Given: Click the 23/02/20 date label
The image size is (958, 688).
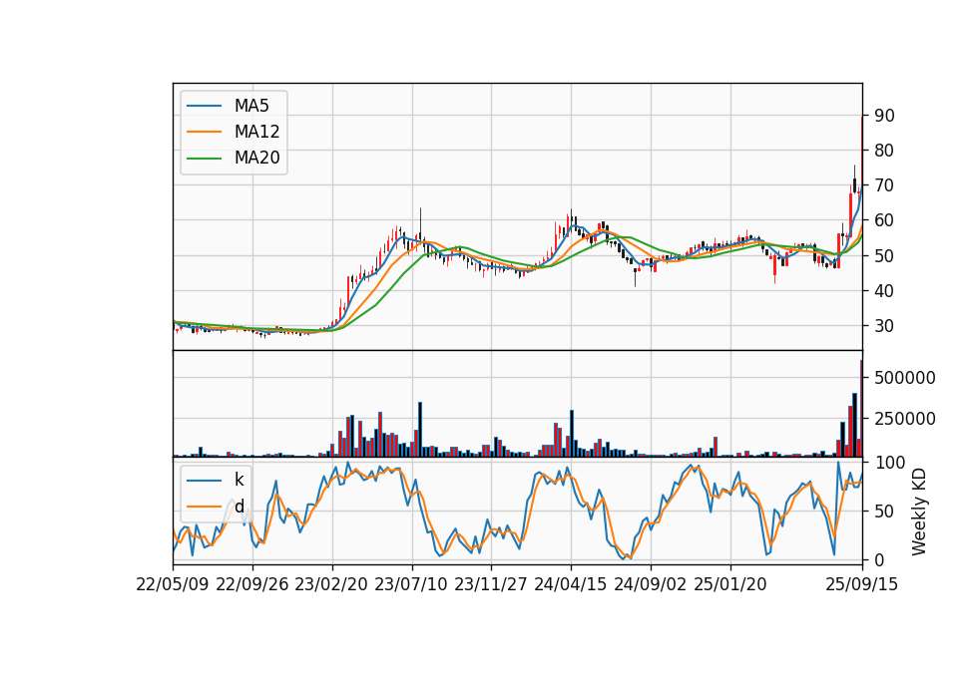Looking at the screenshot, I should pos(331,584).
